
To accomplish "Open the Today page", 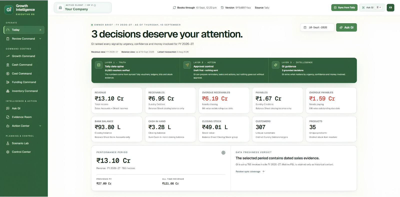I will click(24, 30).
